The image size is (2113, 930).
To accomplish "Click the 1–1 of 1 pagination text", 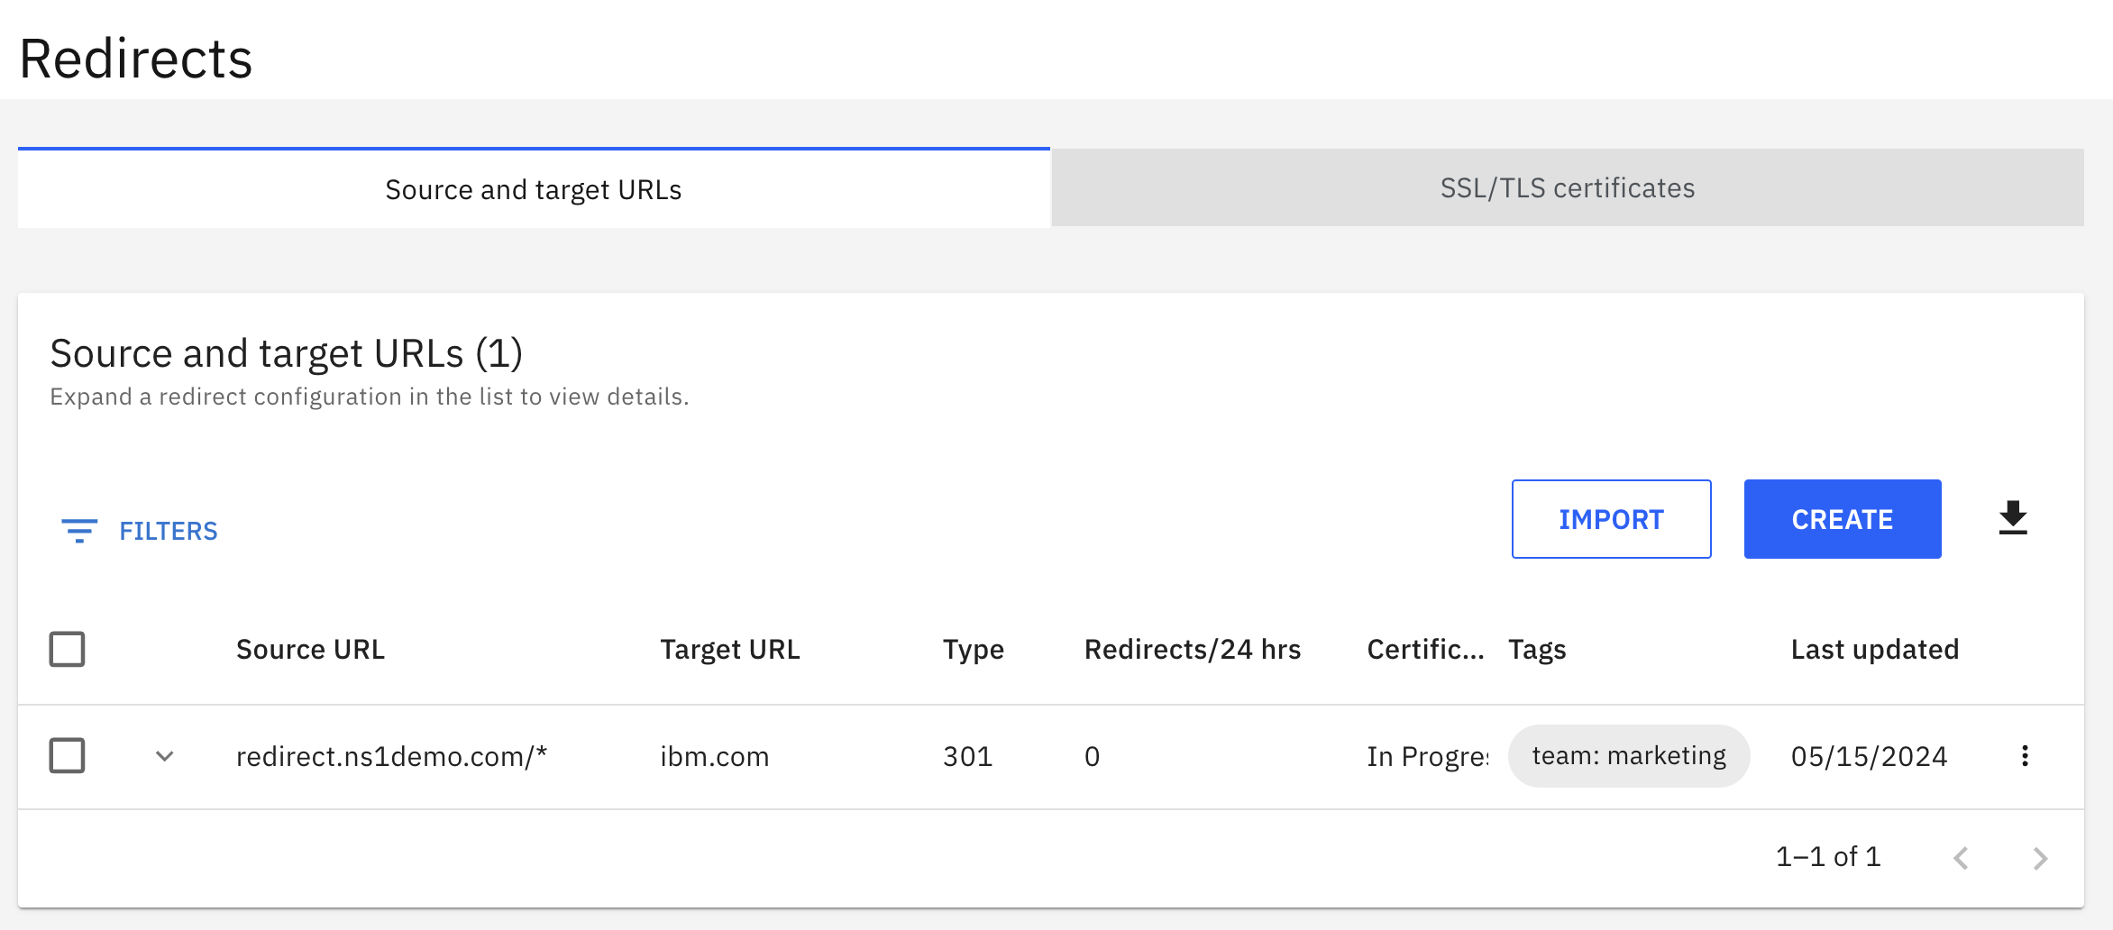I will 1828,857.
